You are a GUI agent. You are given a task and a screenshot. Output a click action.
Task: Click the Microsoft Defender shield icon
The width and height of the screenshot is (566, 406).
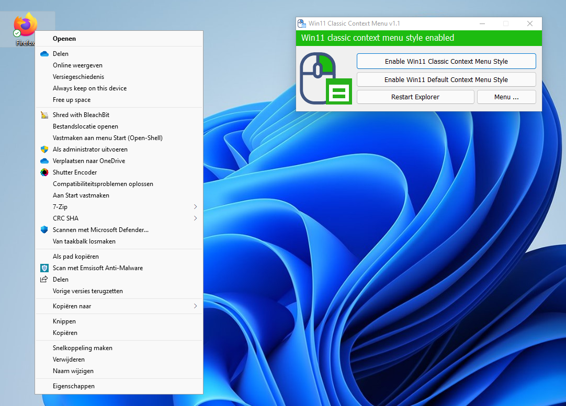point(44,230)
